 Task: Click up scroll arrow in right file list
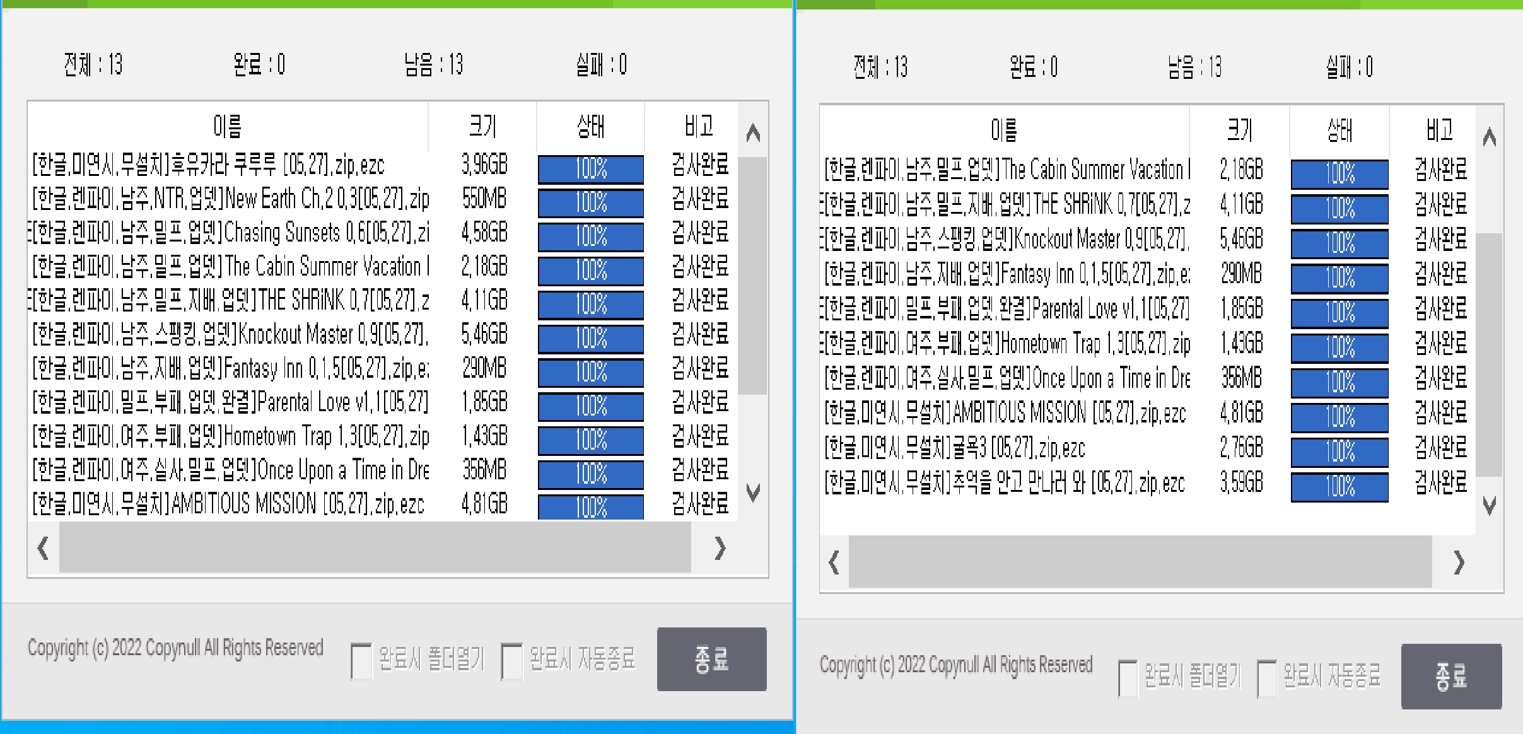[x=1489, y=137]
